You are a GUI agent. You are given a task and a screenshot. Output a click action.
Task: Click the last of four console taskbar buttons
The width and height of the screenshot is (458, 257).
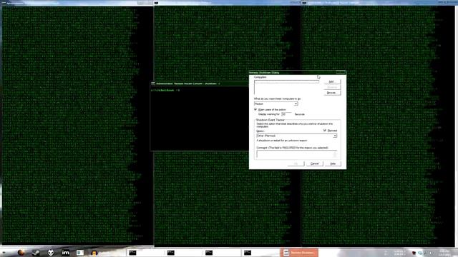click(x=260, y=253)
